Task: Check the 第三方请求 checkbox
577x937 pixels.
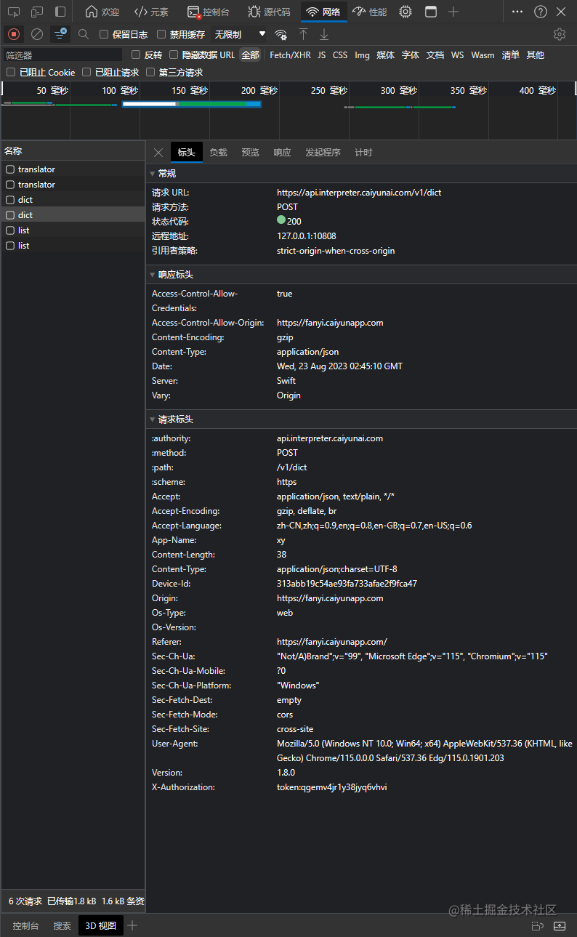Action: pyautogui.click(x=150, y=72)
